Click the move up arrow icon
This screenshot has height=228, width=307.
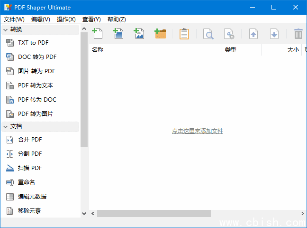pos(253,34)
